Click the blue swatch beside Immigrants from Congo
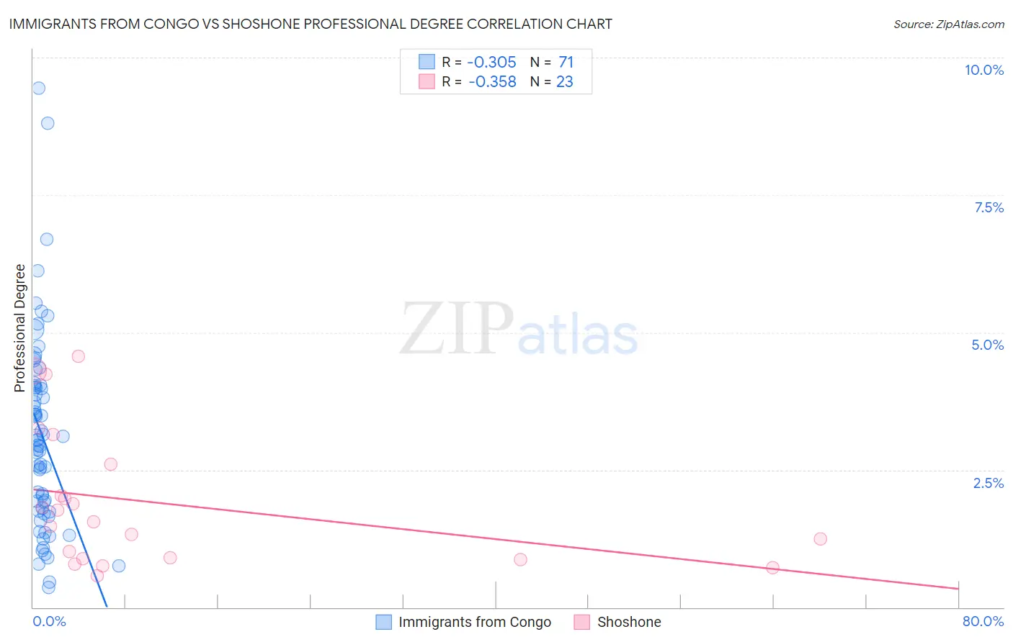The height and width of the screenshot is (642, 1013). pyautogui.click(x=384, y=622)
